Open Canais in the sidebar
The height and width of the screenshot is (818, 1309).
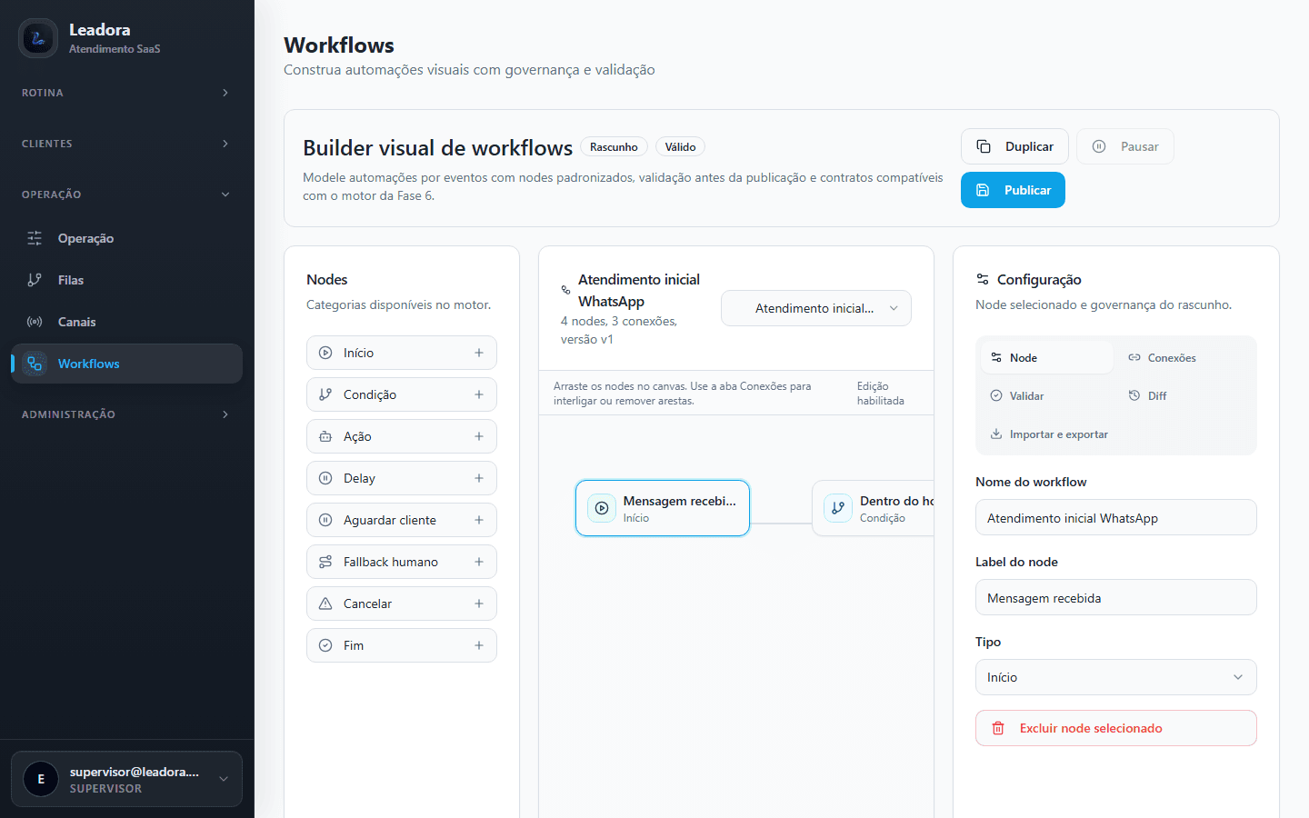(126, 322)
